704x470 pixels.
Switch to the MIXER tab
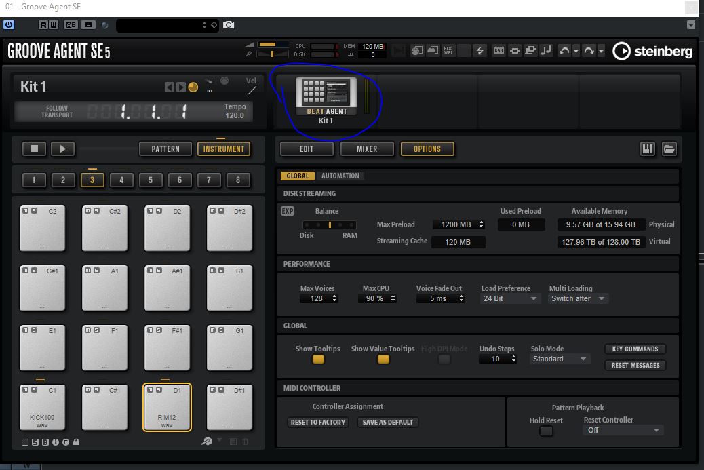coord(367,149)
